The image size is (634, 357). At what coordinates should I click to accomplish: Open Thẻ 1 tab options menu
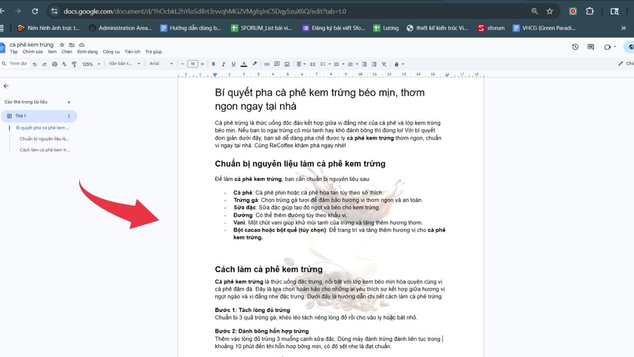tap(69, 116)
